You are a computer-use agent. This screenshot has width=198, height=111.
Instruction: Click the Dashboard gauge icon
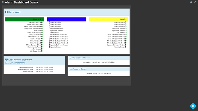(x=6, y=12)
